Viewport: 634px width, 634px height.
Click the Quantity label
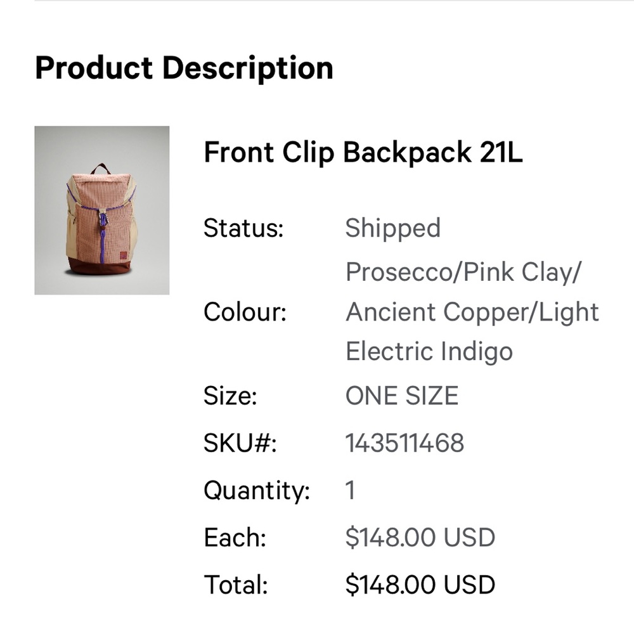[x=256, y=491]
